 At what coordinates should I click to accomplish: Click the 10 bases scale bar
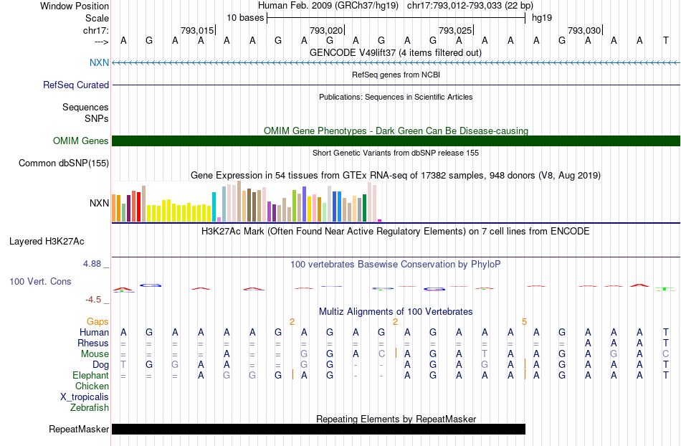pyautogui.click(x=396, y=18)
